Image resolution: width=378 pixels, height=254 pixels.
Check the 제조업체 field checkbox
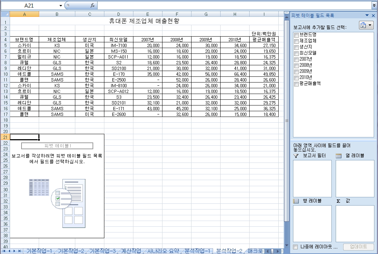(297, 41)
